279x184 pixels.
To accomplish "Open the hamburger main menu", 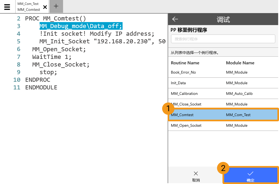I will click(7, 7).
